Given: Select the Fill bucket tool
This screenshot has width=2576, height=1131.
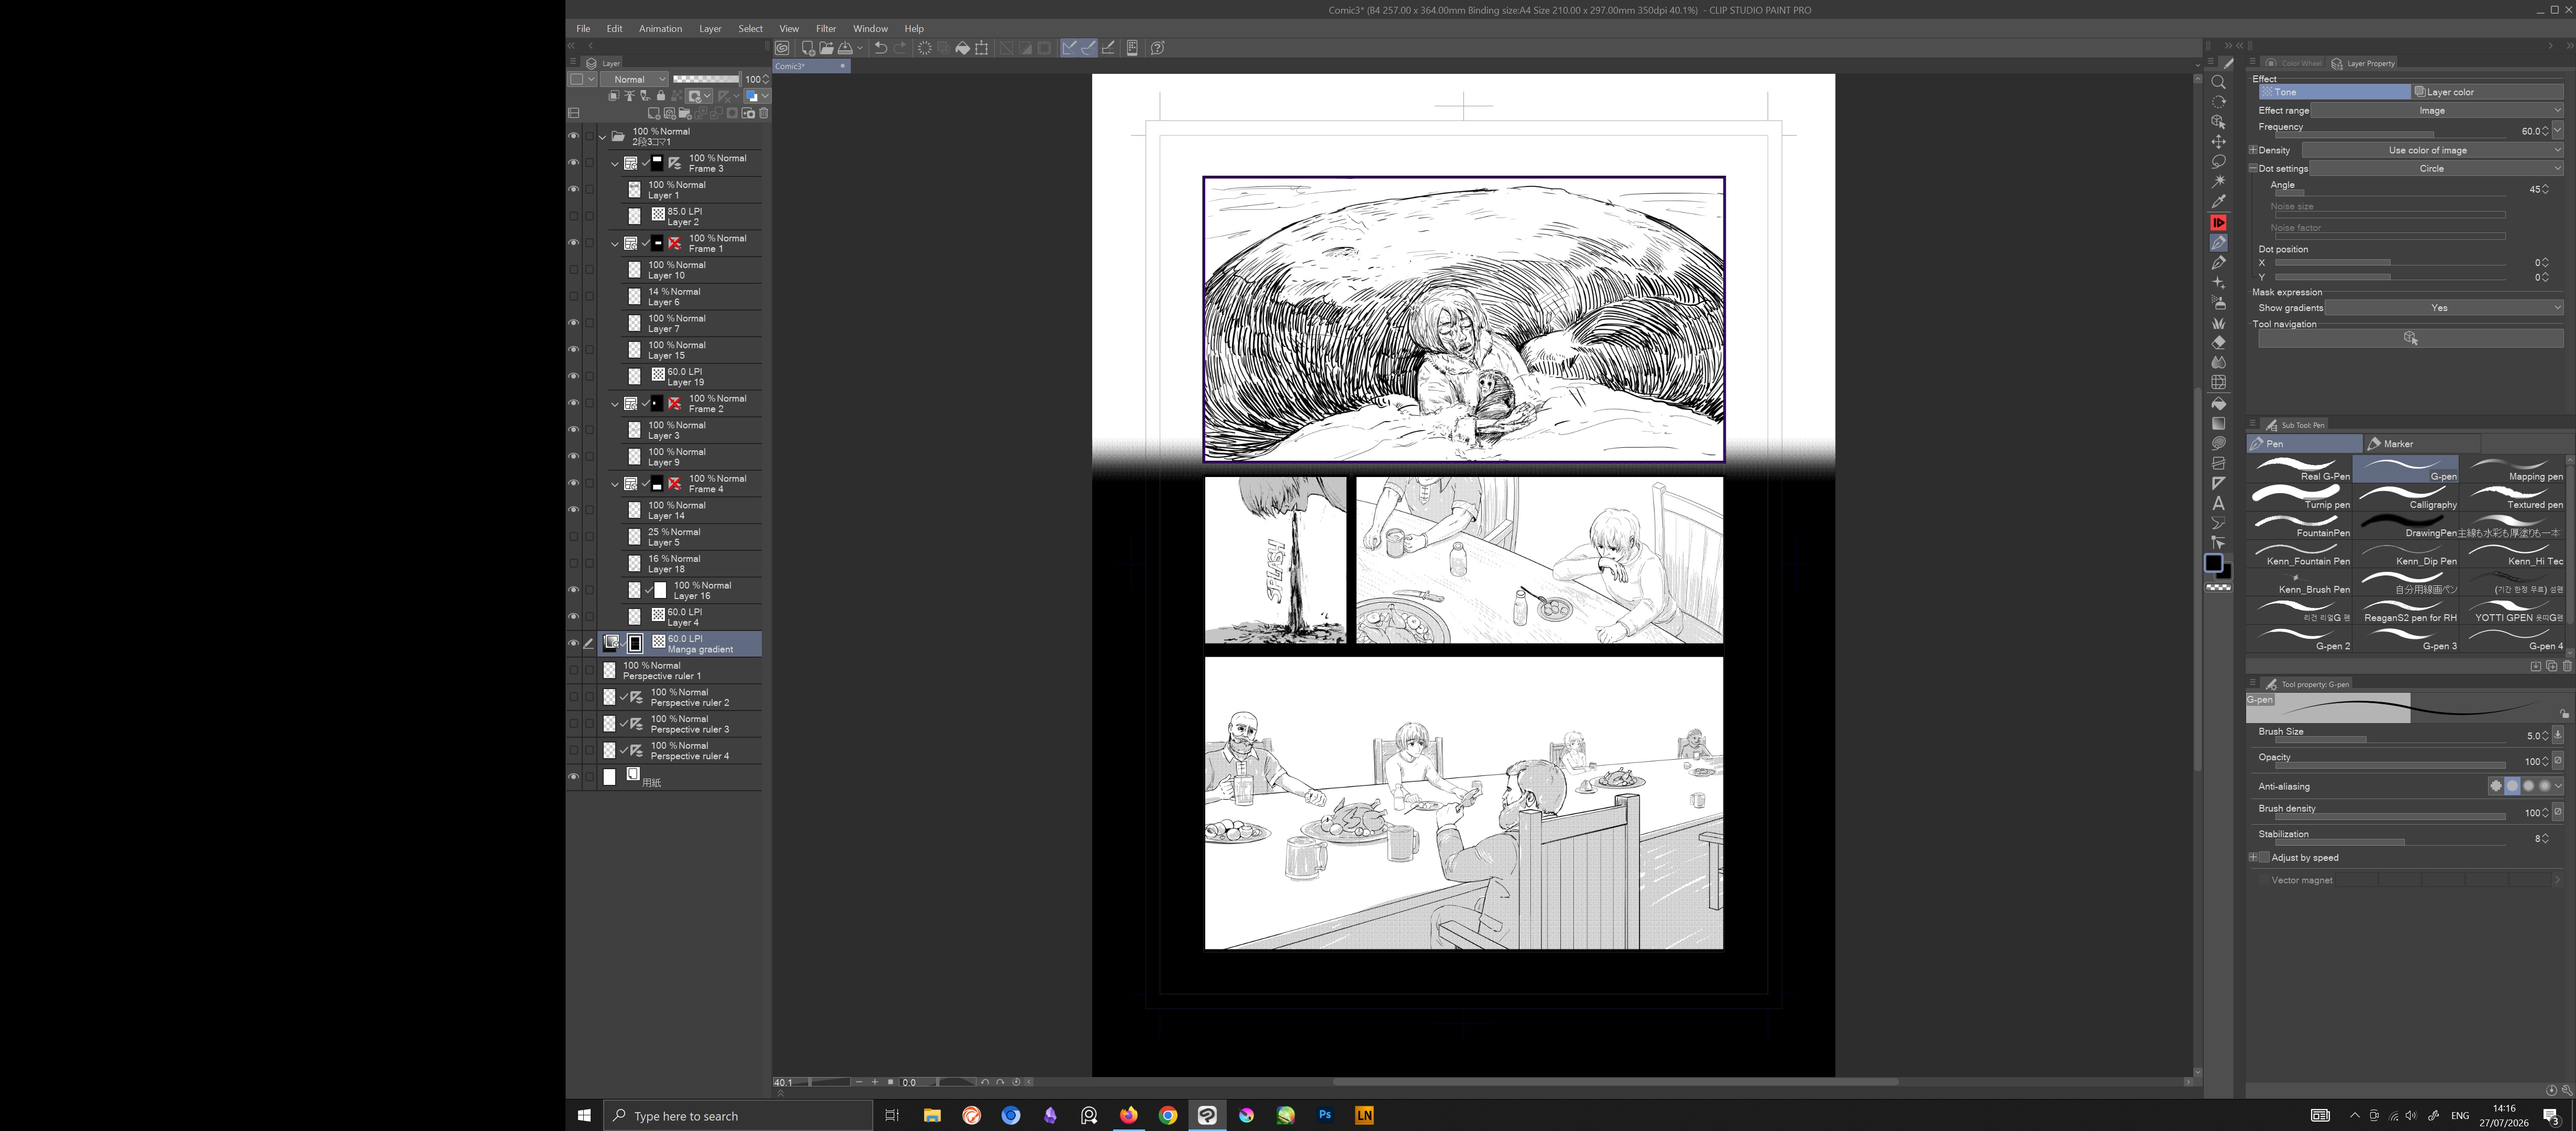Looking at the screenshot, I should tap(2218, 404).
